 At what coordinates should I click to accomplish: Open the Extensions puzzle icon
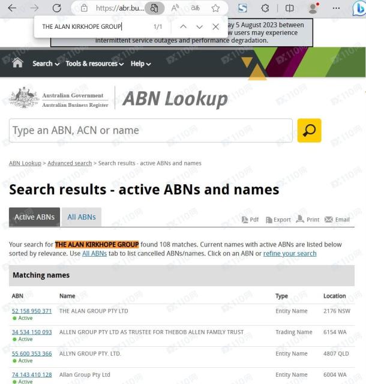pyautogui.click(x=265, y=8)
